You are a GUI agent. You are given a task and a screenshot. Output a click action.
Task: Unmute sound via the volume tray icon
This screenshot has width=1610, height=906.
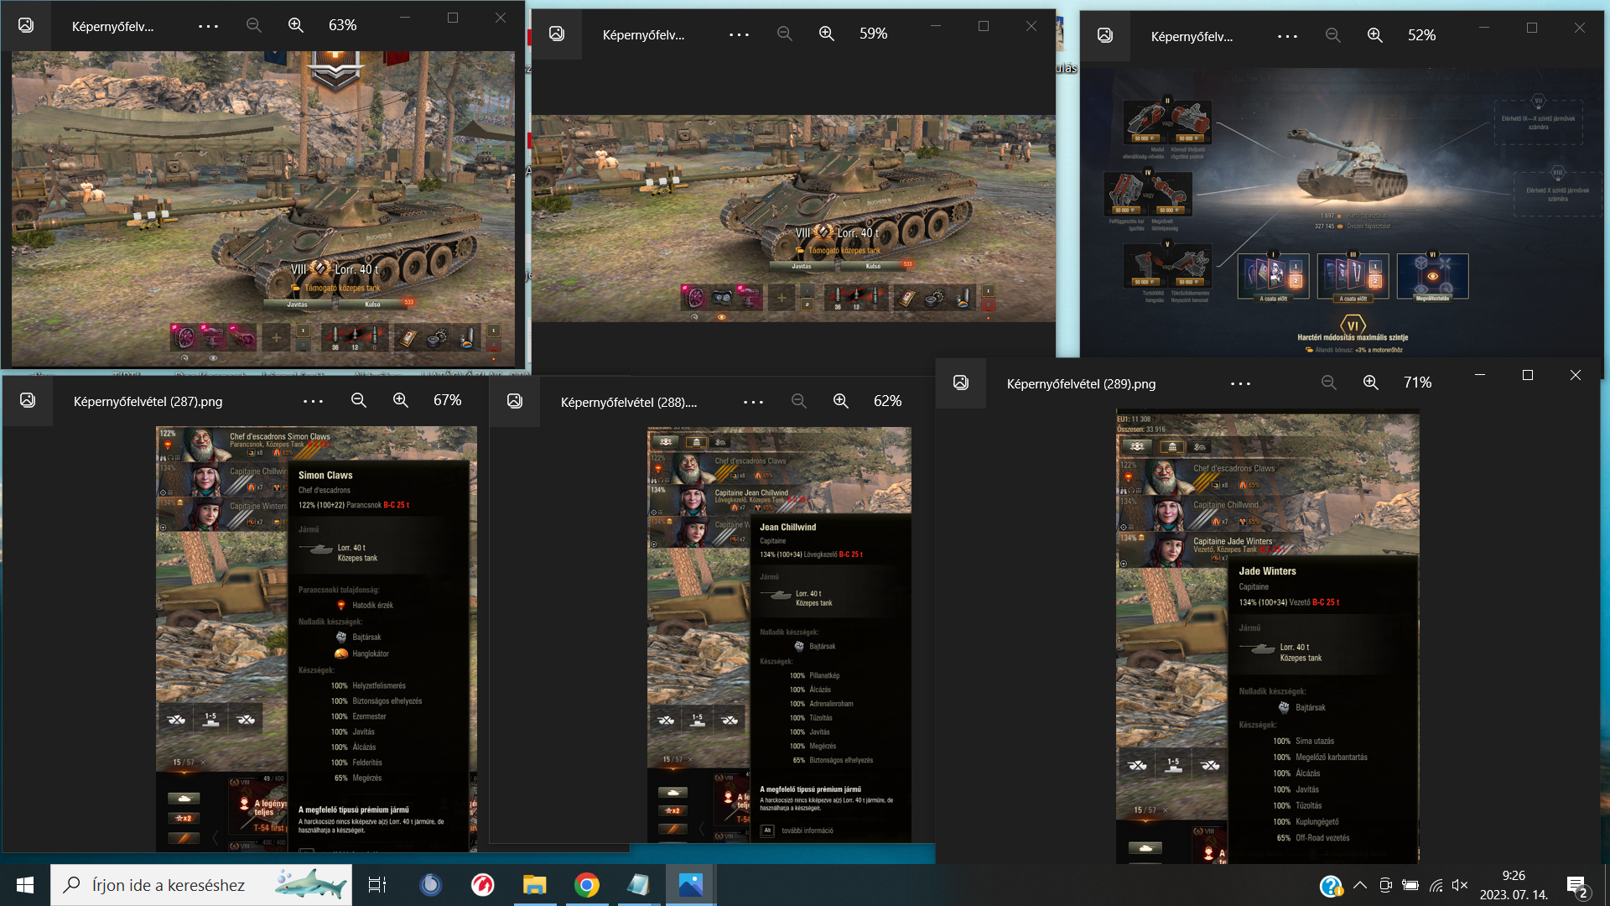(1460, 885)
